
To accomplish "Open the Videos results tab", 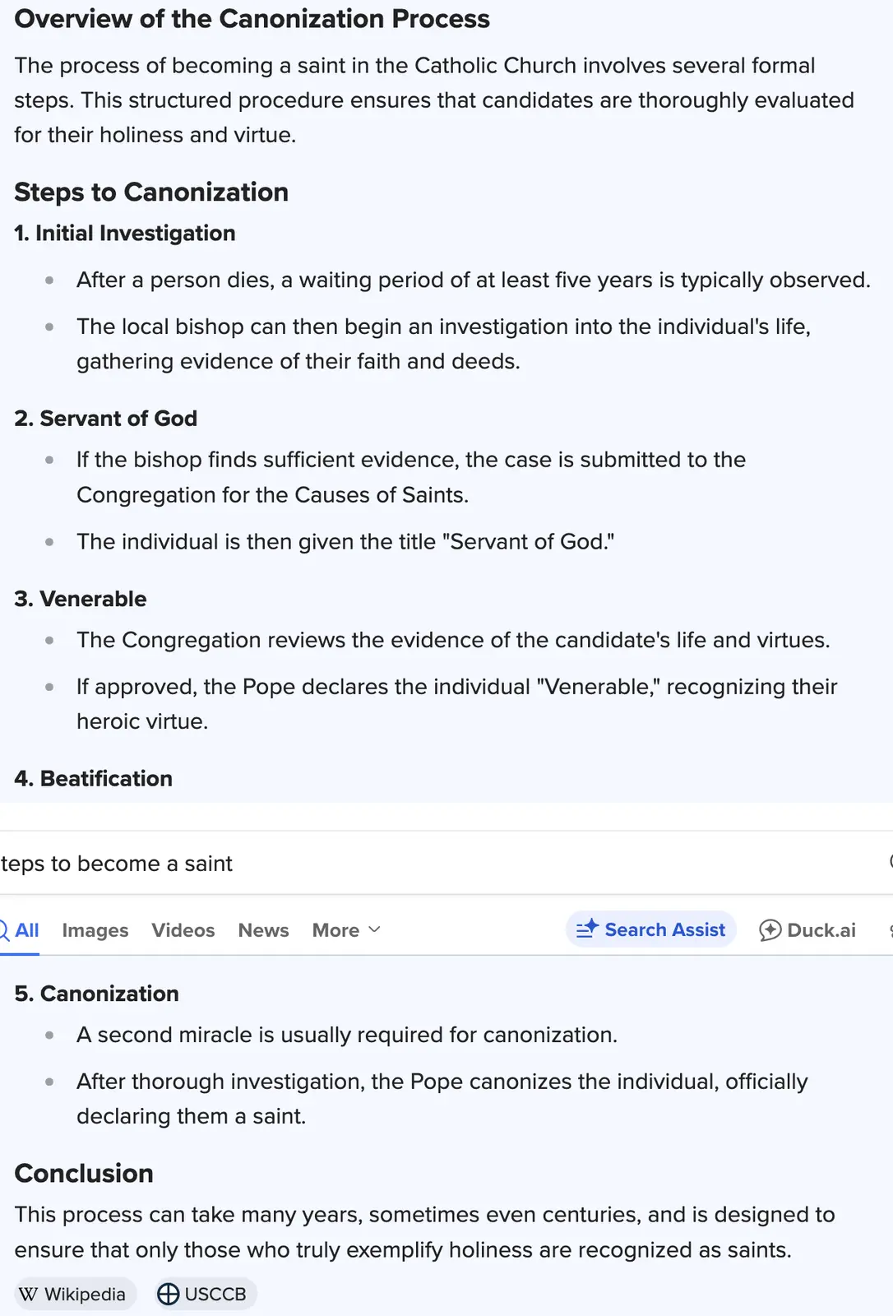I will [183, 930].
